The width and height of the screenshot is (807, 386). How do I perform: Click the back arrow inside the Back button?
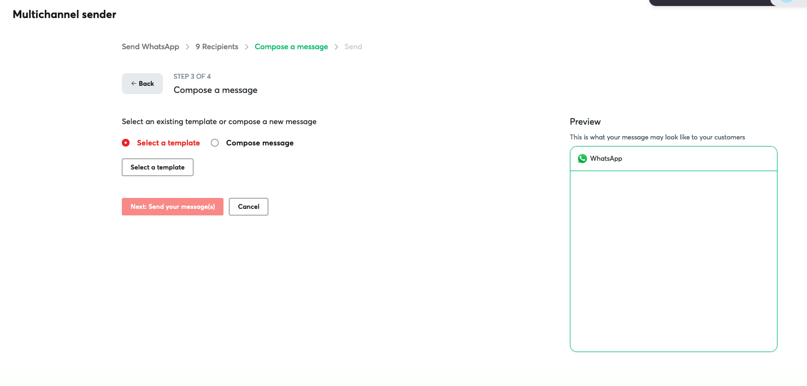(x=134, y=83)
